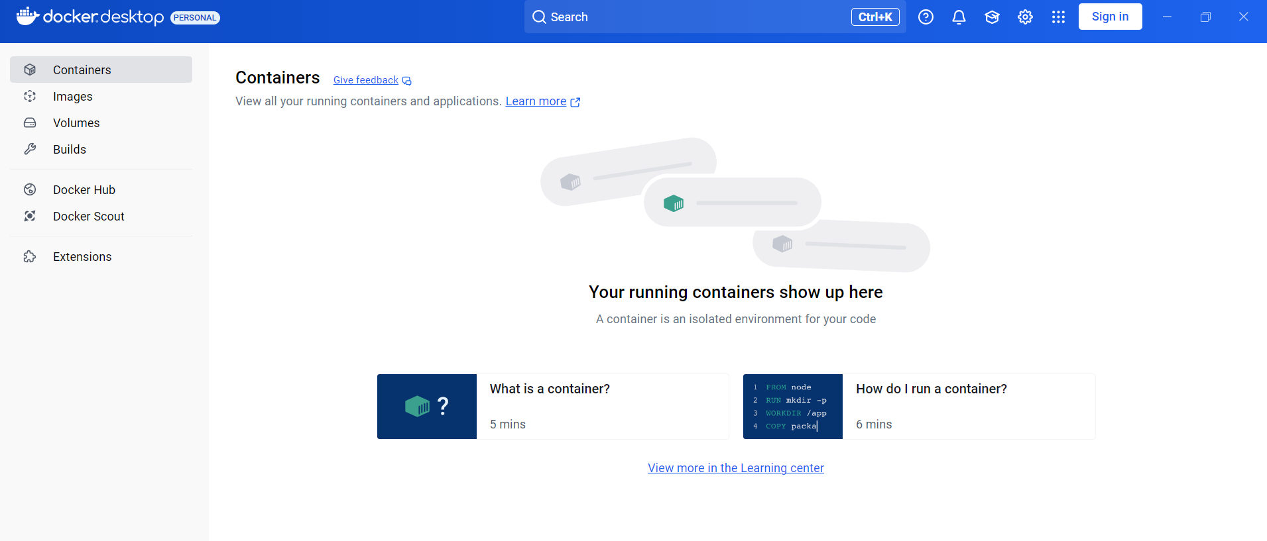Viewport: 1267px width, 541px height.
Task: Maximize the Docker Desktop window
Action: (1205, 17)
